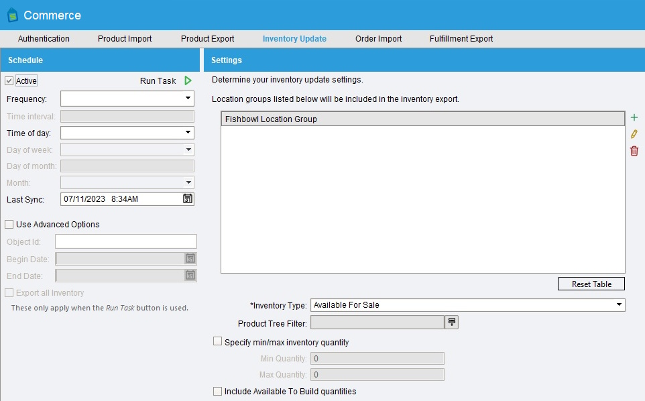Enable Use Advanced Options checkbox
The height and width of the screenshot is (401, 645).
coord(9,225)
